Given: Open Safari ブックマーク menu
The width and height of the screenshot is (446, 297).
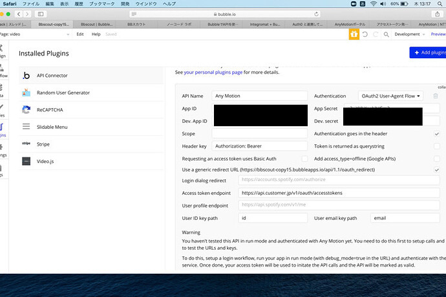Looking at the screenshot, I should click(102, 4).
